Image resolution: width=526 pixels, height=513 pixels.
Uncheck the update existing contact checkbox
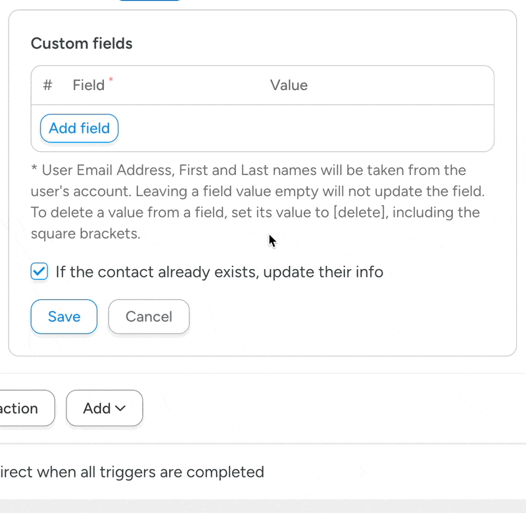pyautogui.click(x=39, y=272)
